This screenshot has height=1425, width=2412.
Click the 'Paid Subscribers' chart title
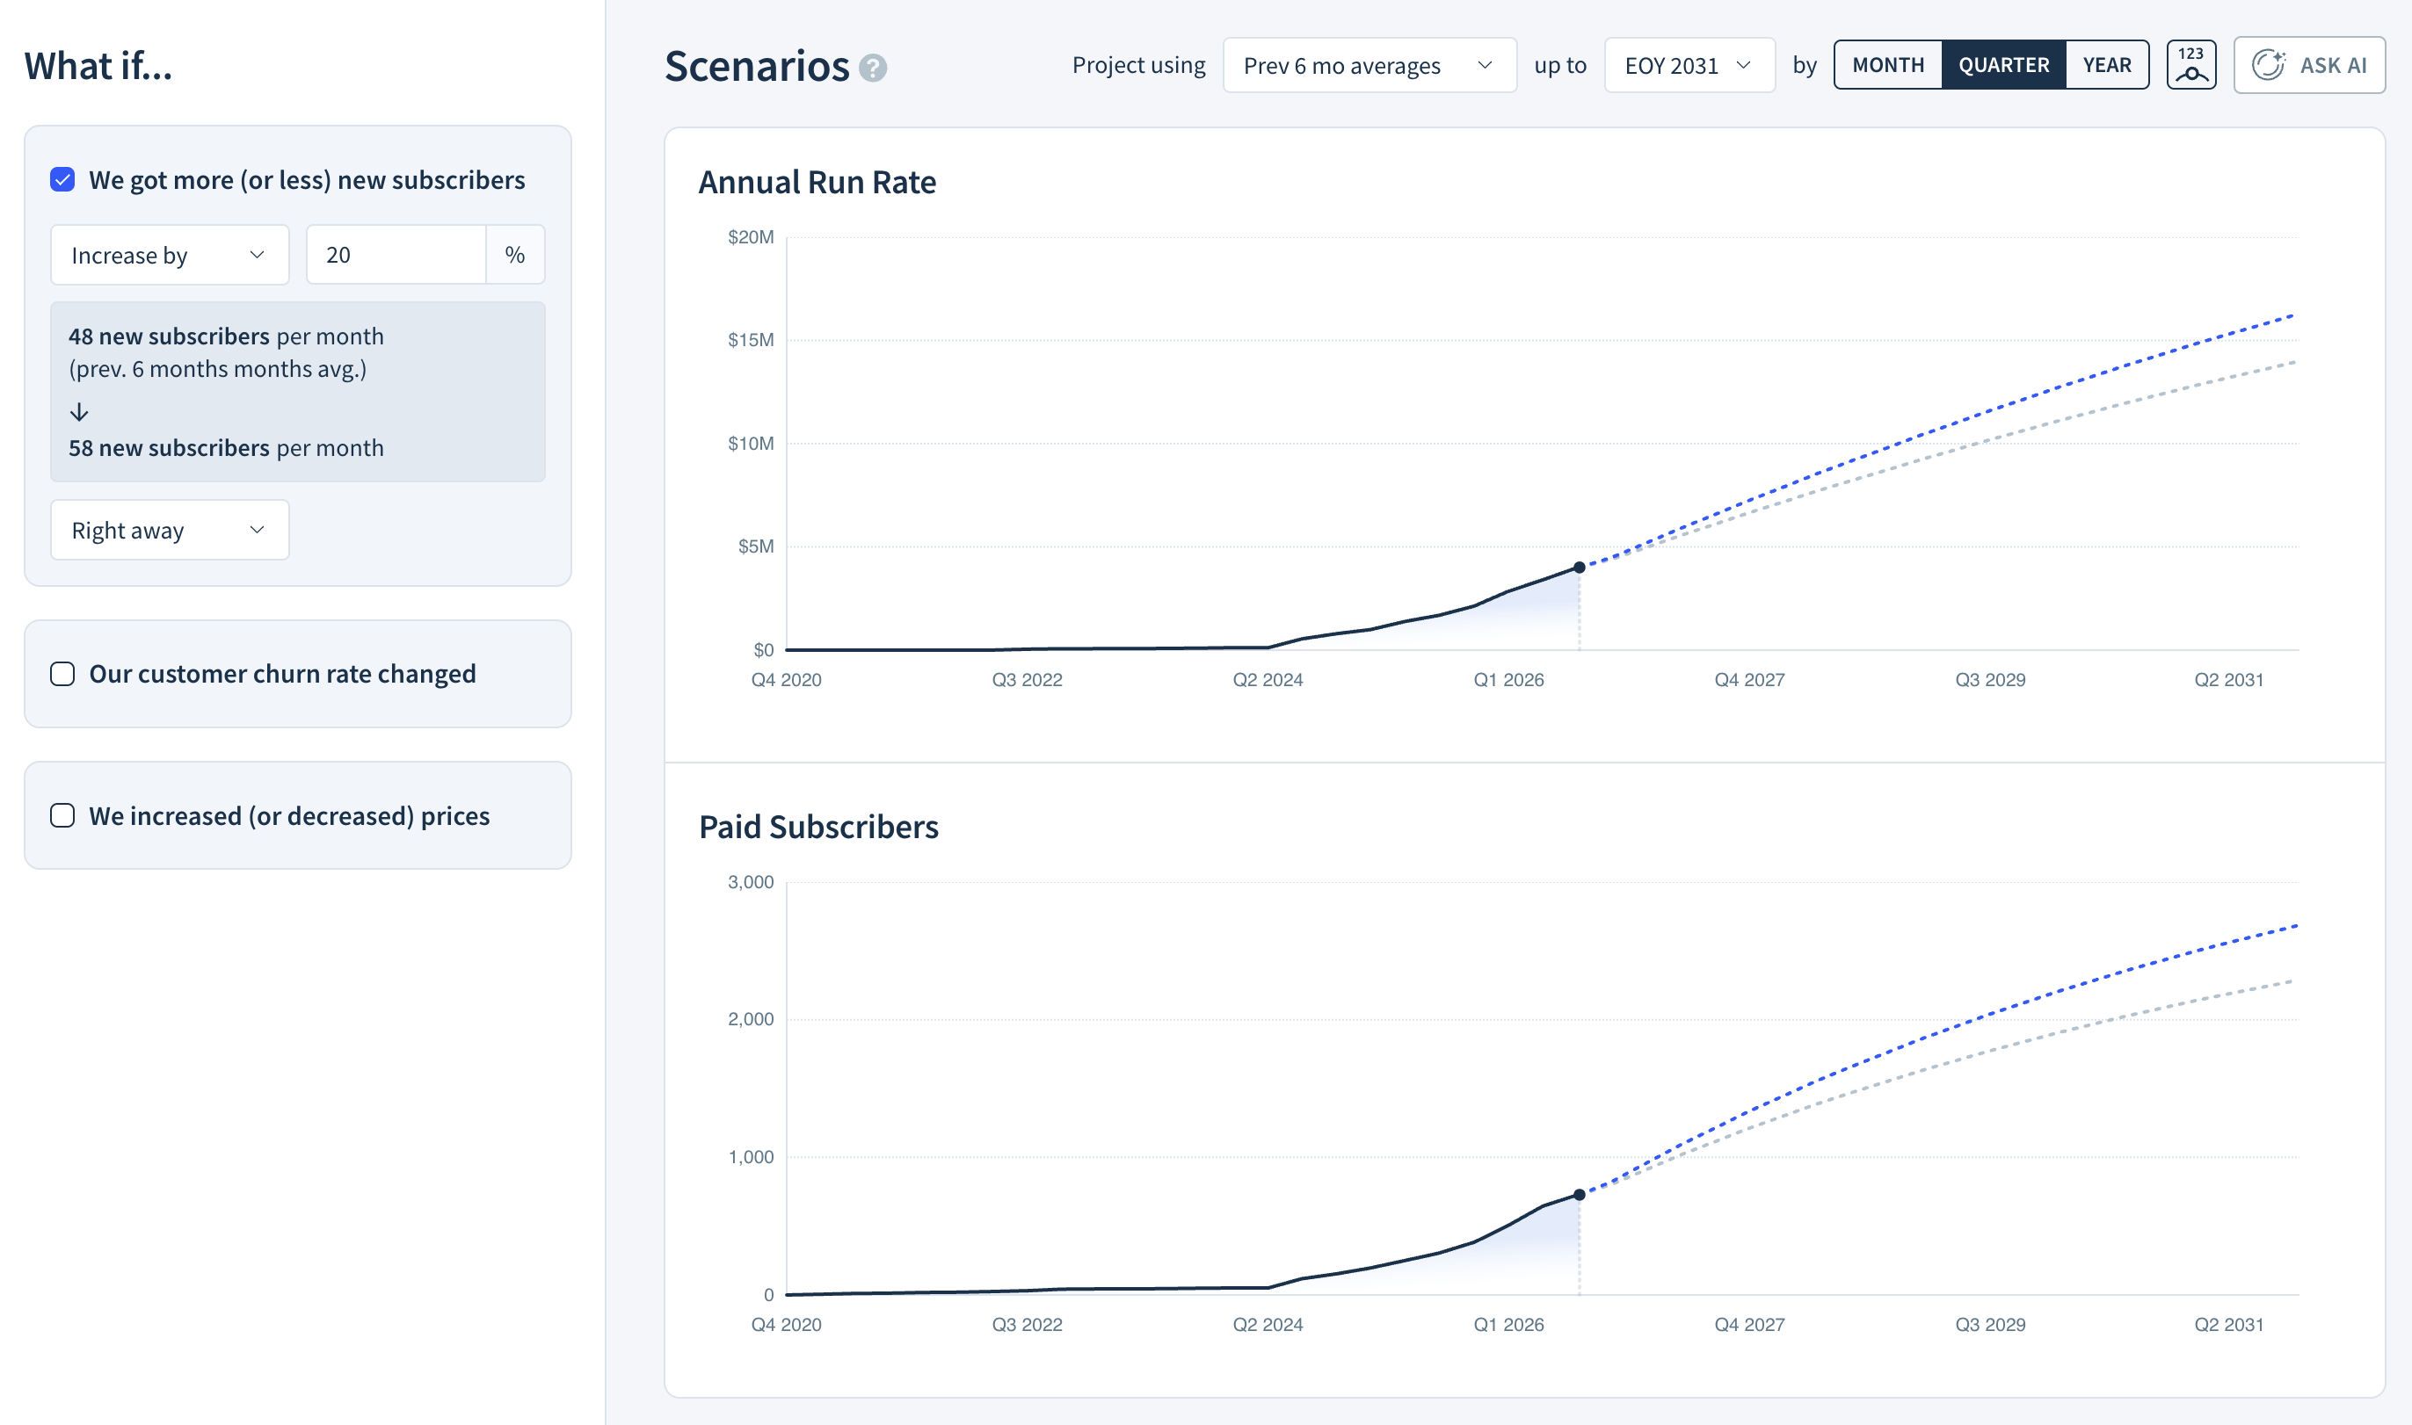pos(818,828)
